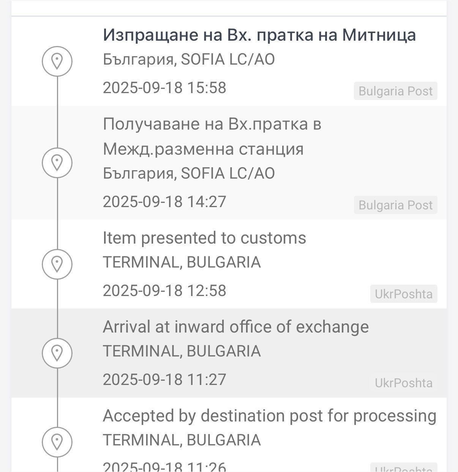Click timestamp 2025-09-18 14:27
The height and width of the screenshot is (472, 458).
[164, 202]
